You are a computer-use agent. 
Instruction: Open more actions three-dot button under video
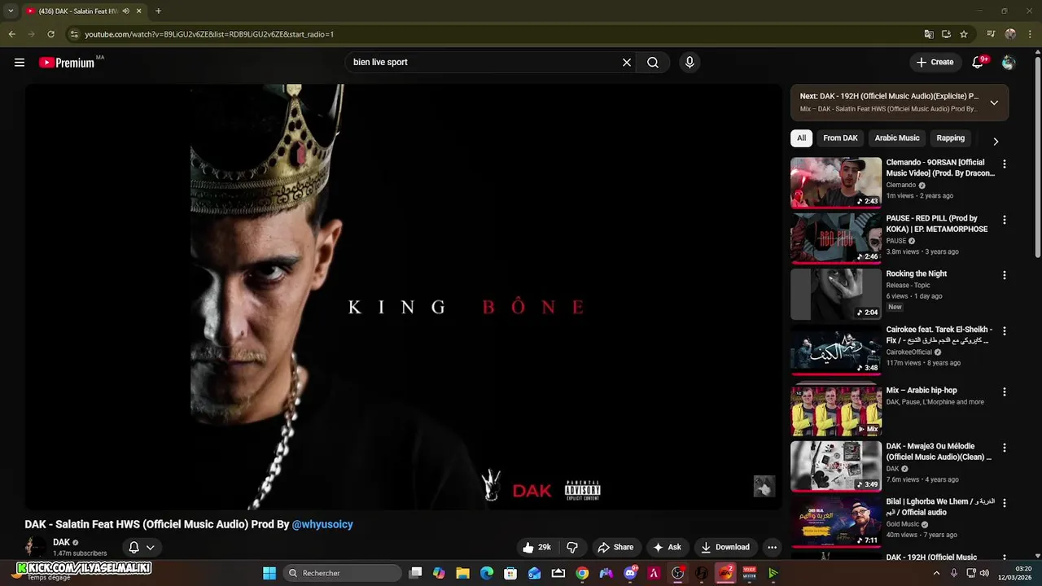tap(772, 548)
